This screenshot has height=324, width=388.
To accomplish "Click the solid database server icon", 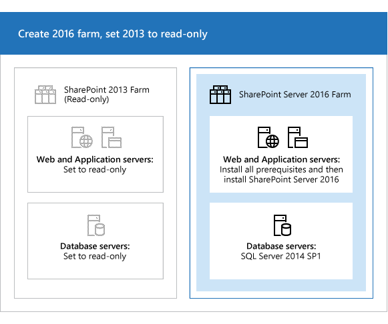I will click(282, 225).
